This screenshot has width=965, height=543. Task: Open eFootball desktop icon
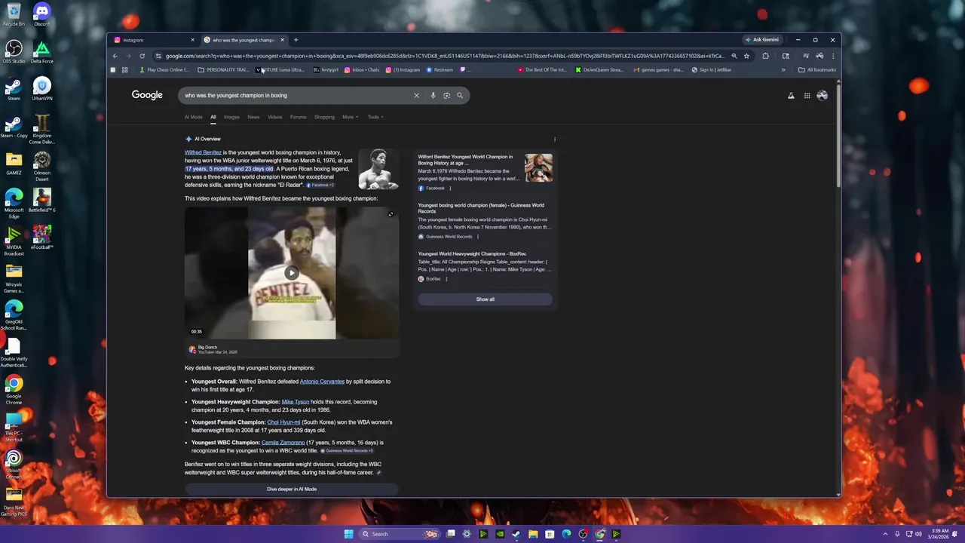(x=41, y=237)
